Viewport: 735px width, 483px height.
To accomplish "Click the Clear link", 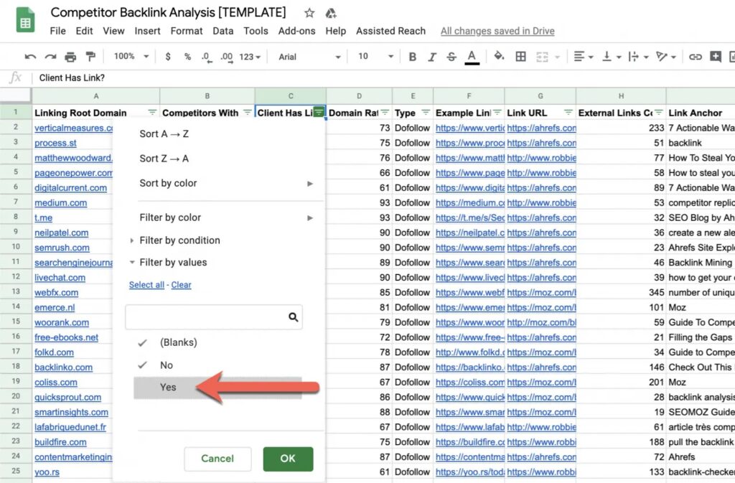I will click(181, 285).
